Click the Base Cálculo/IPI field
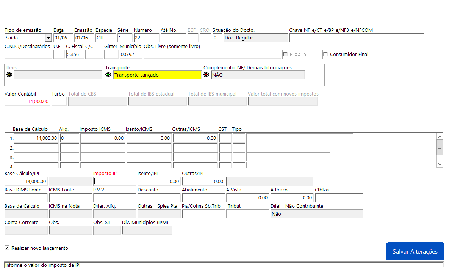Viewport: 449px width, 268px height. (x=26, y=182)
